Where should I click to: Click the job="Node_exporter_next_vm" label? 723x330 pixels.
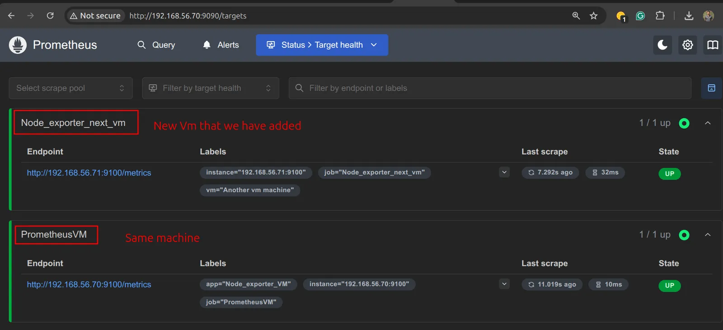coord(374,172)
